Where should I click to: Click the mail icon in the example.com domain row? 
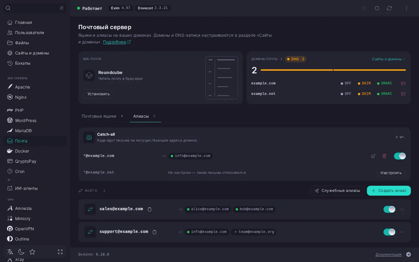[x=403, y=84]
